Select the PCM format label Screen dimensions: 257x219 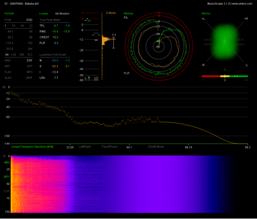(x=8, y=20)
